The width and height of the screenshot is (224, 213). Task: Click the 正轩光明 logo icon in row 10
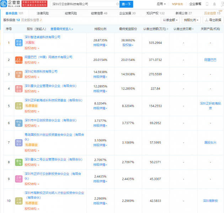pyautogui.click(x=19, y=201)
